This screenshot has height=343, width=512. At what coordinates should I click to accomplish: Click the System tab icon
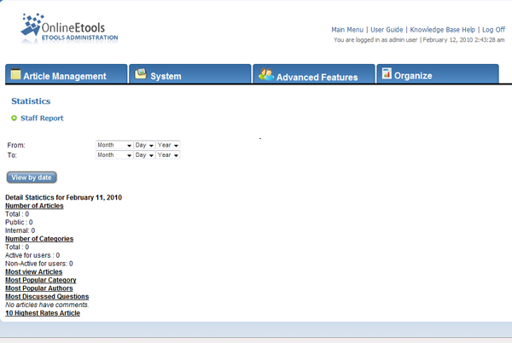(141, 75)
